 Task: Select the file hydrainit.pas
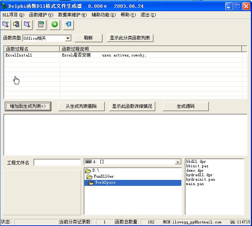(x=200, y=180)
